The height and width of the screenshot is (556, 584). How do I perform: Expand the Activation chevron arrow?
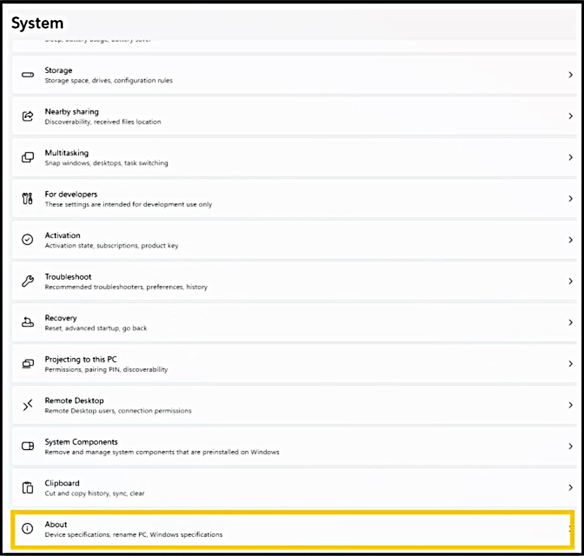pos(571,240)
